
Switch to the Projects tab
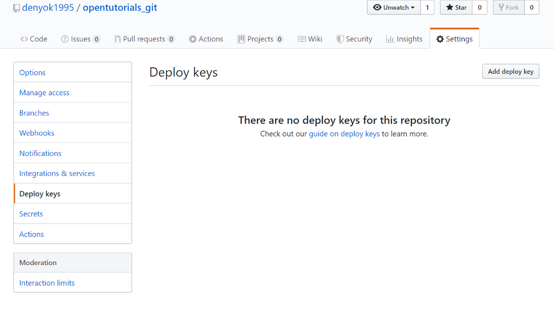coord(261,39)
